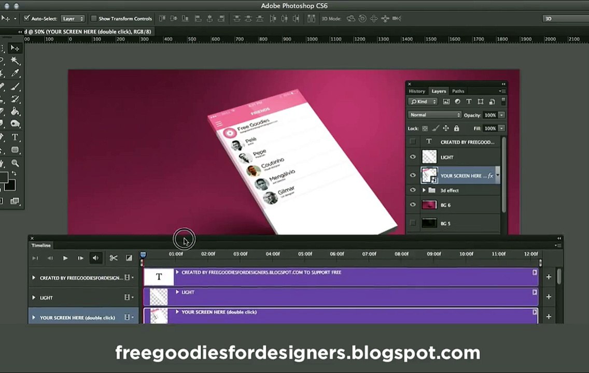589x373 pixels.
Task: Toggle timeline audio playback mute
Action: tap(96, 258)
